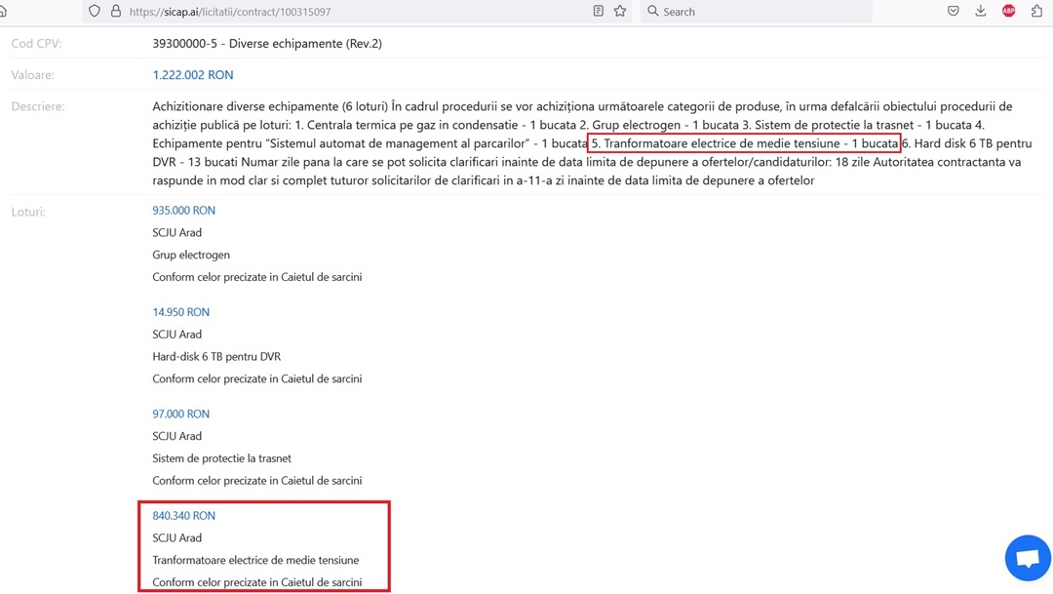Screen dimensions: 1053x594
Task: Open the 97.000 RON lot link
Action: (180, 414)
